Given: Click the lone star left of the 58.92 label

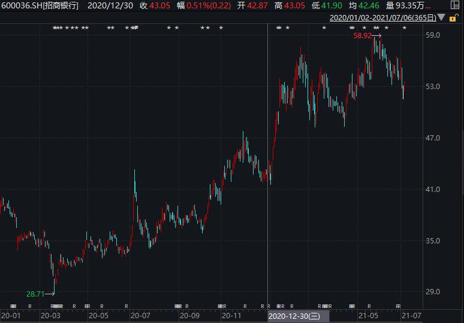Looking at the screenshot, I should coord(324,28).
